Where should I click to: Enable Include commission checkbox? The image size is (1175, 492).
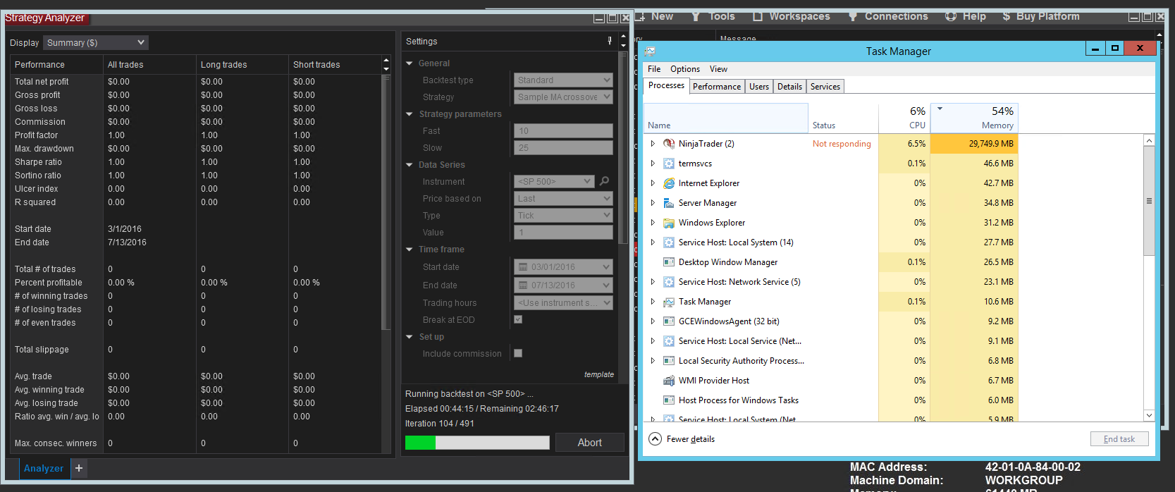[518, 353]
